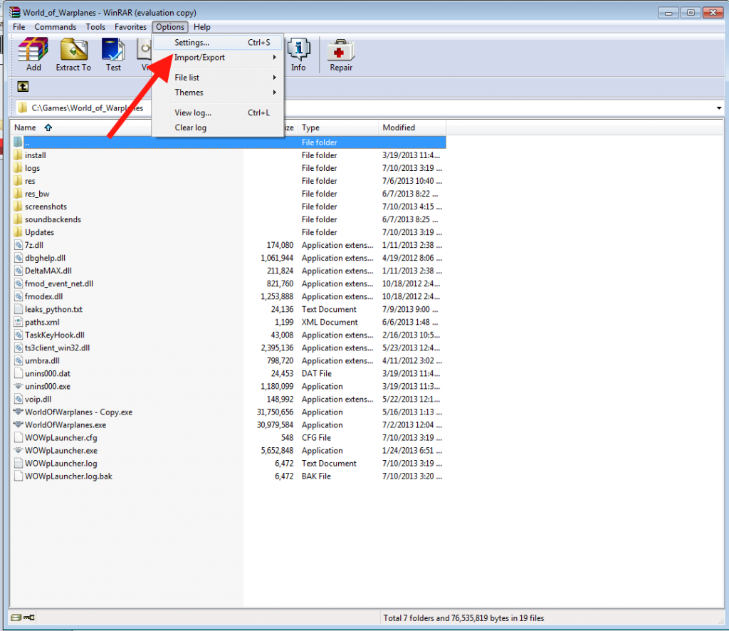Viewport: 729px width, 631px height.
Task: Expand the Themes submenu
Action: [x=218, y=92]
